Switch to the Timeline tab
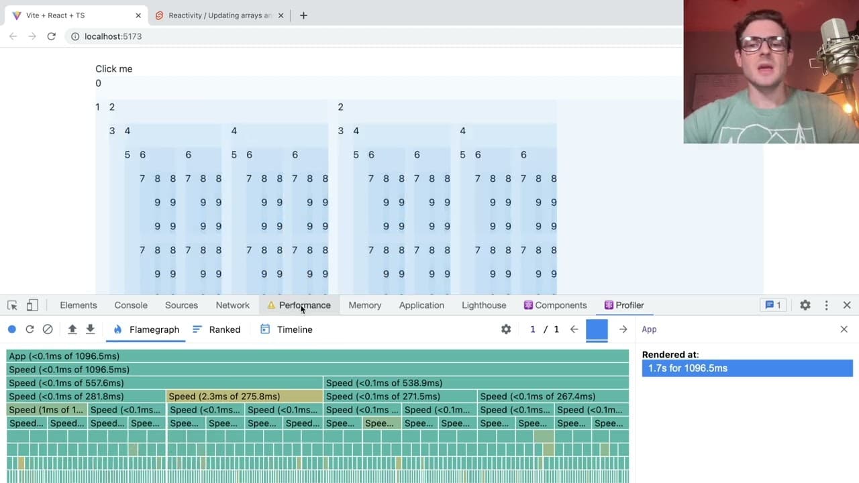This screenshot has height=483, width=859. click(286, 329)
